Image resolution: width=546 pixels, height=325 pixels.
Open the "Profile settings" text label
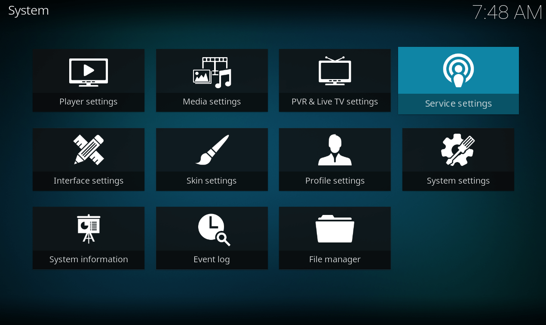point(335,181)
